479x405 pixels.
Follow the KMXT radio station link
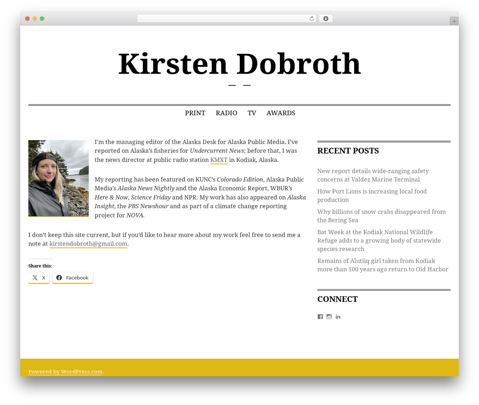[219, 160]
